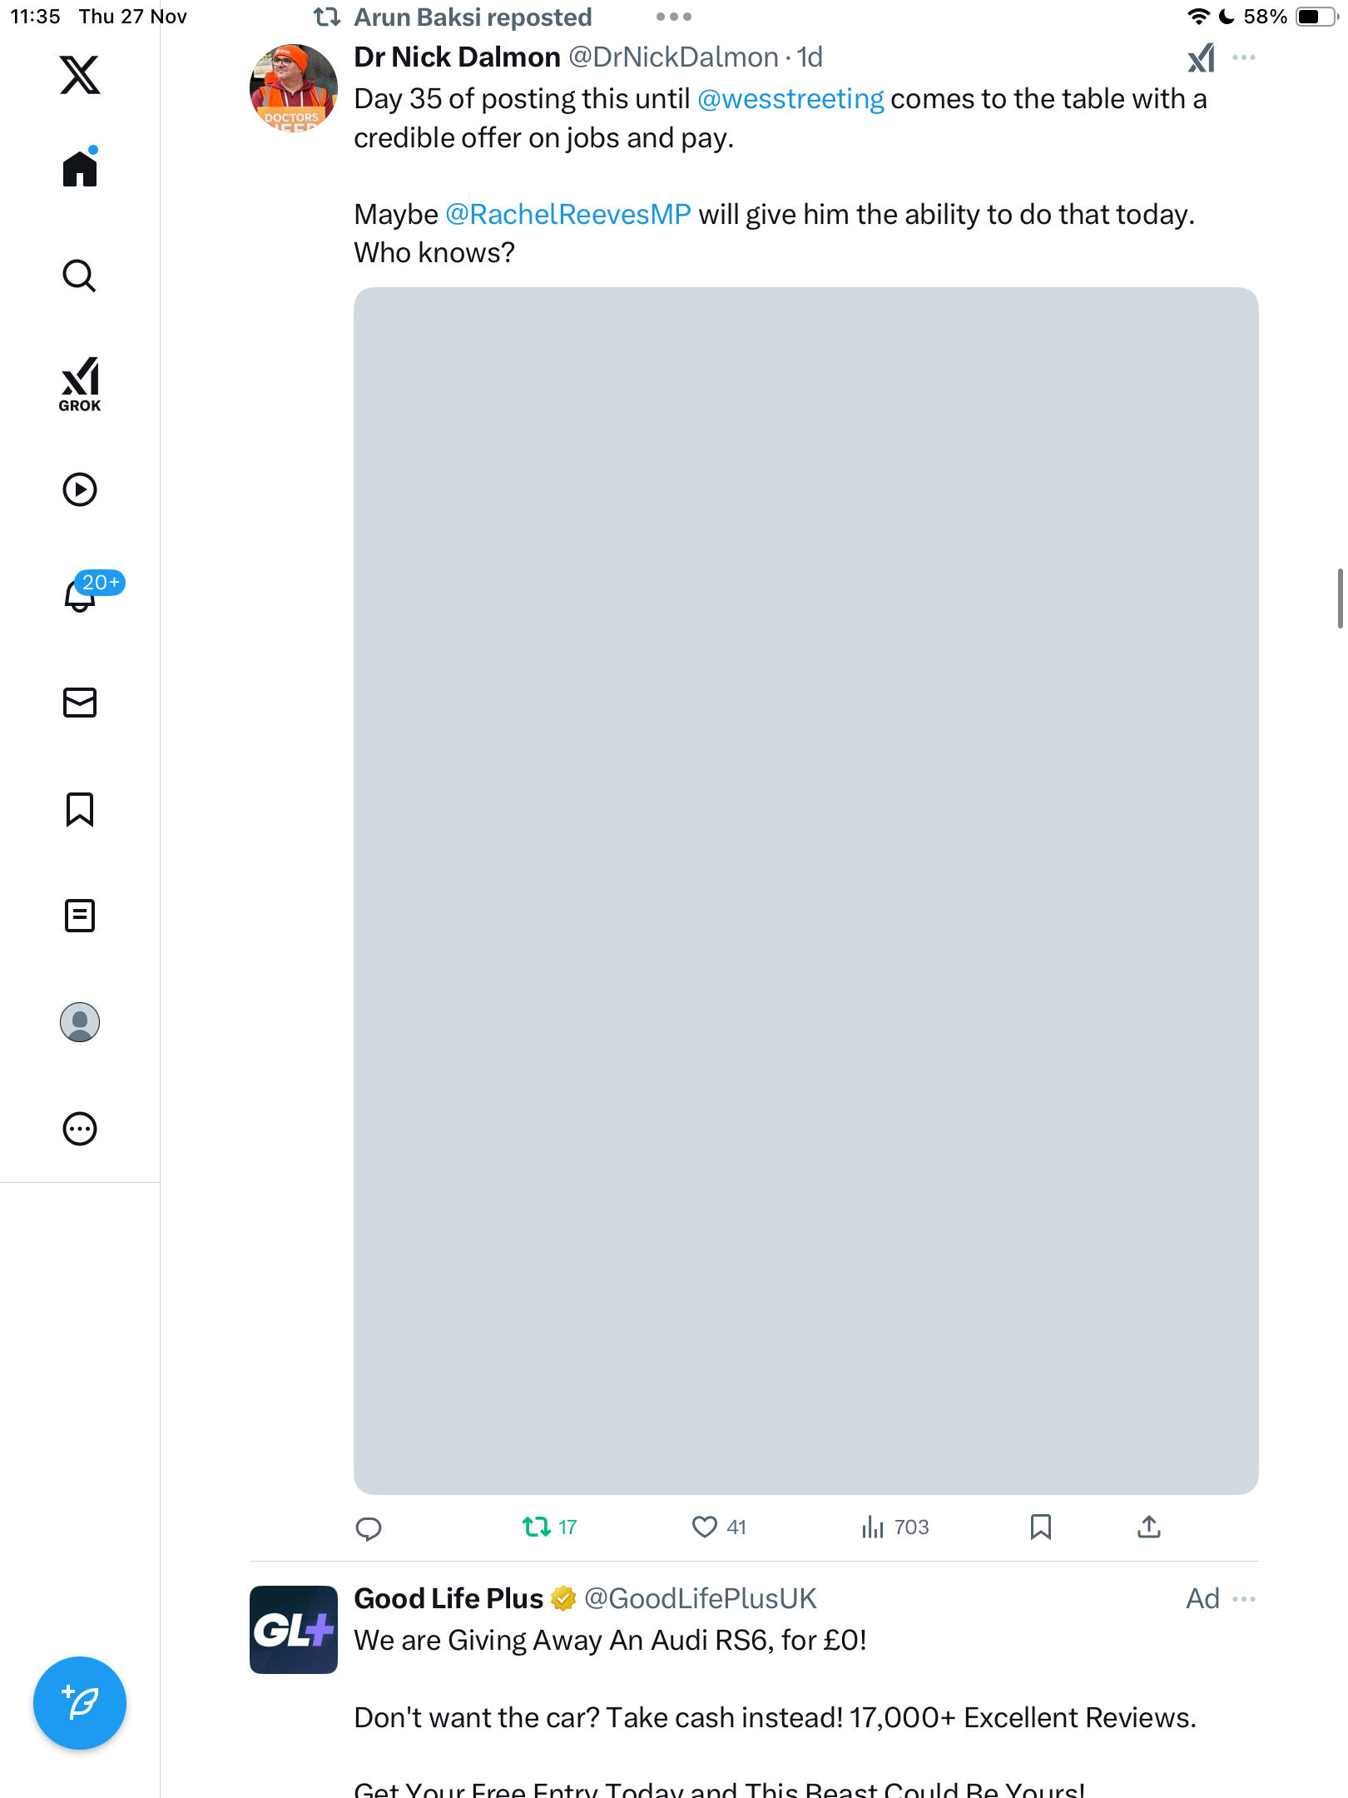Bookmark Dr Nick Dalmon's post
This screenshot has height=1798, width=1348.
1040,1527
